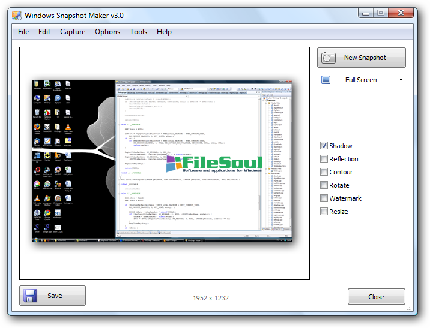Click the window resize grip corner
The image size is (430, 328).
(x=409, y=308)
